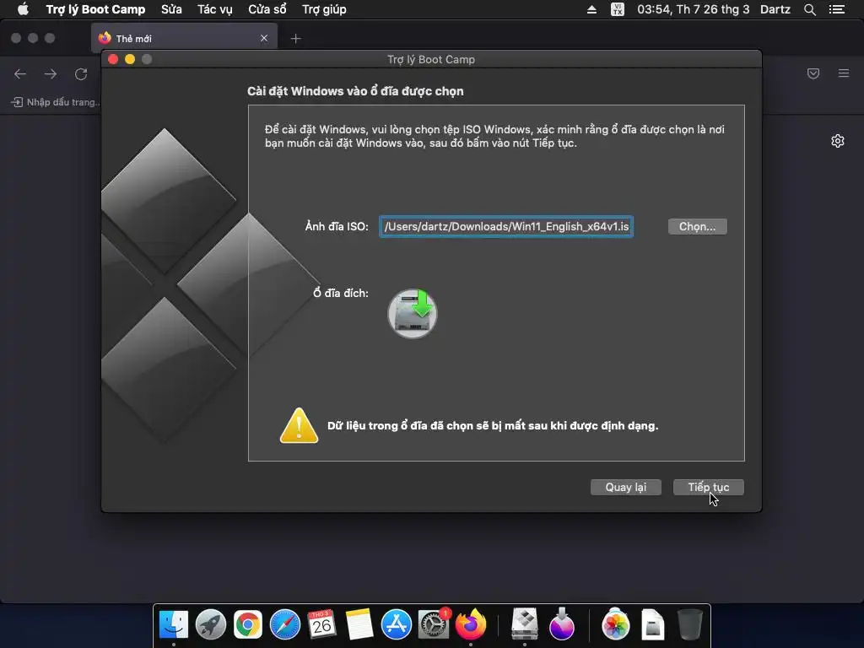The image size is (864, 648).
Task: Reload the page in Firefox
Action: click(81, 74)
